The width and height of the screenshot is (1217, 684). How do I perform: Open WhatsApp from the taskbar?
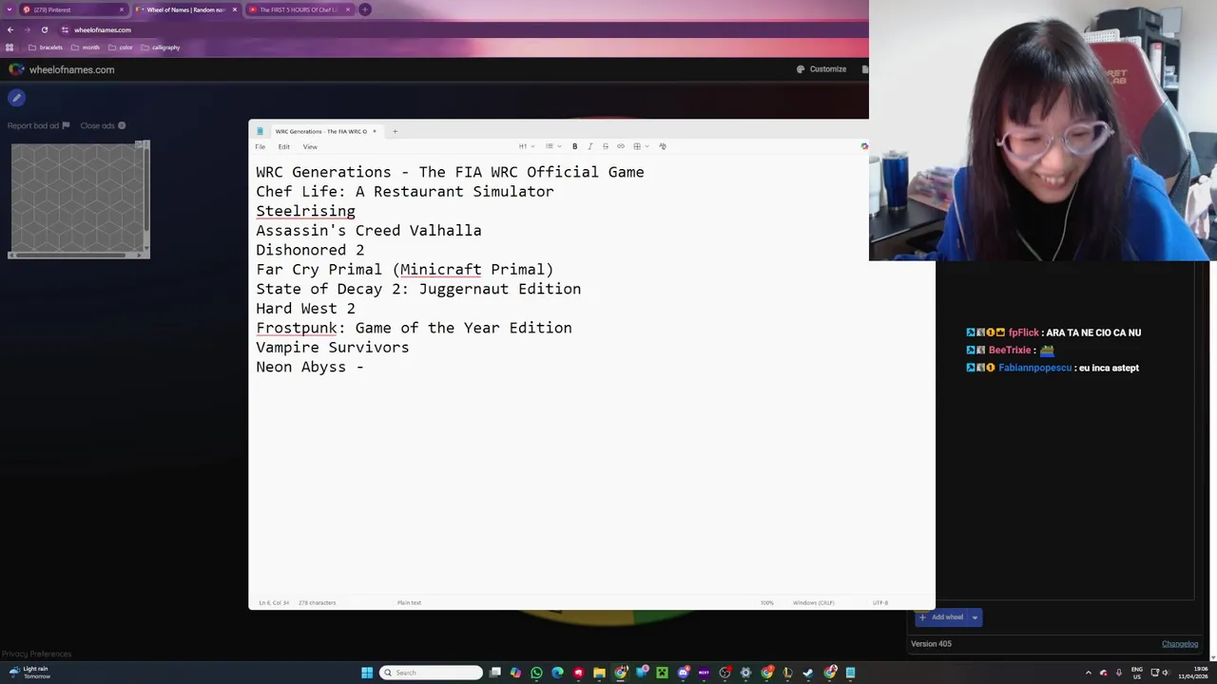pos(536,673)
